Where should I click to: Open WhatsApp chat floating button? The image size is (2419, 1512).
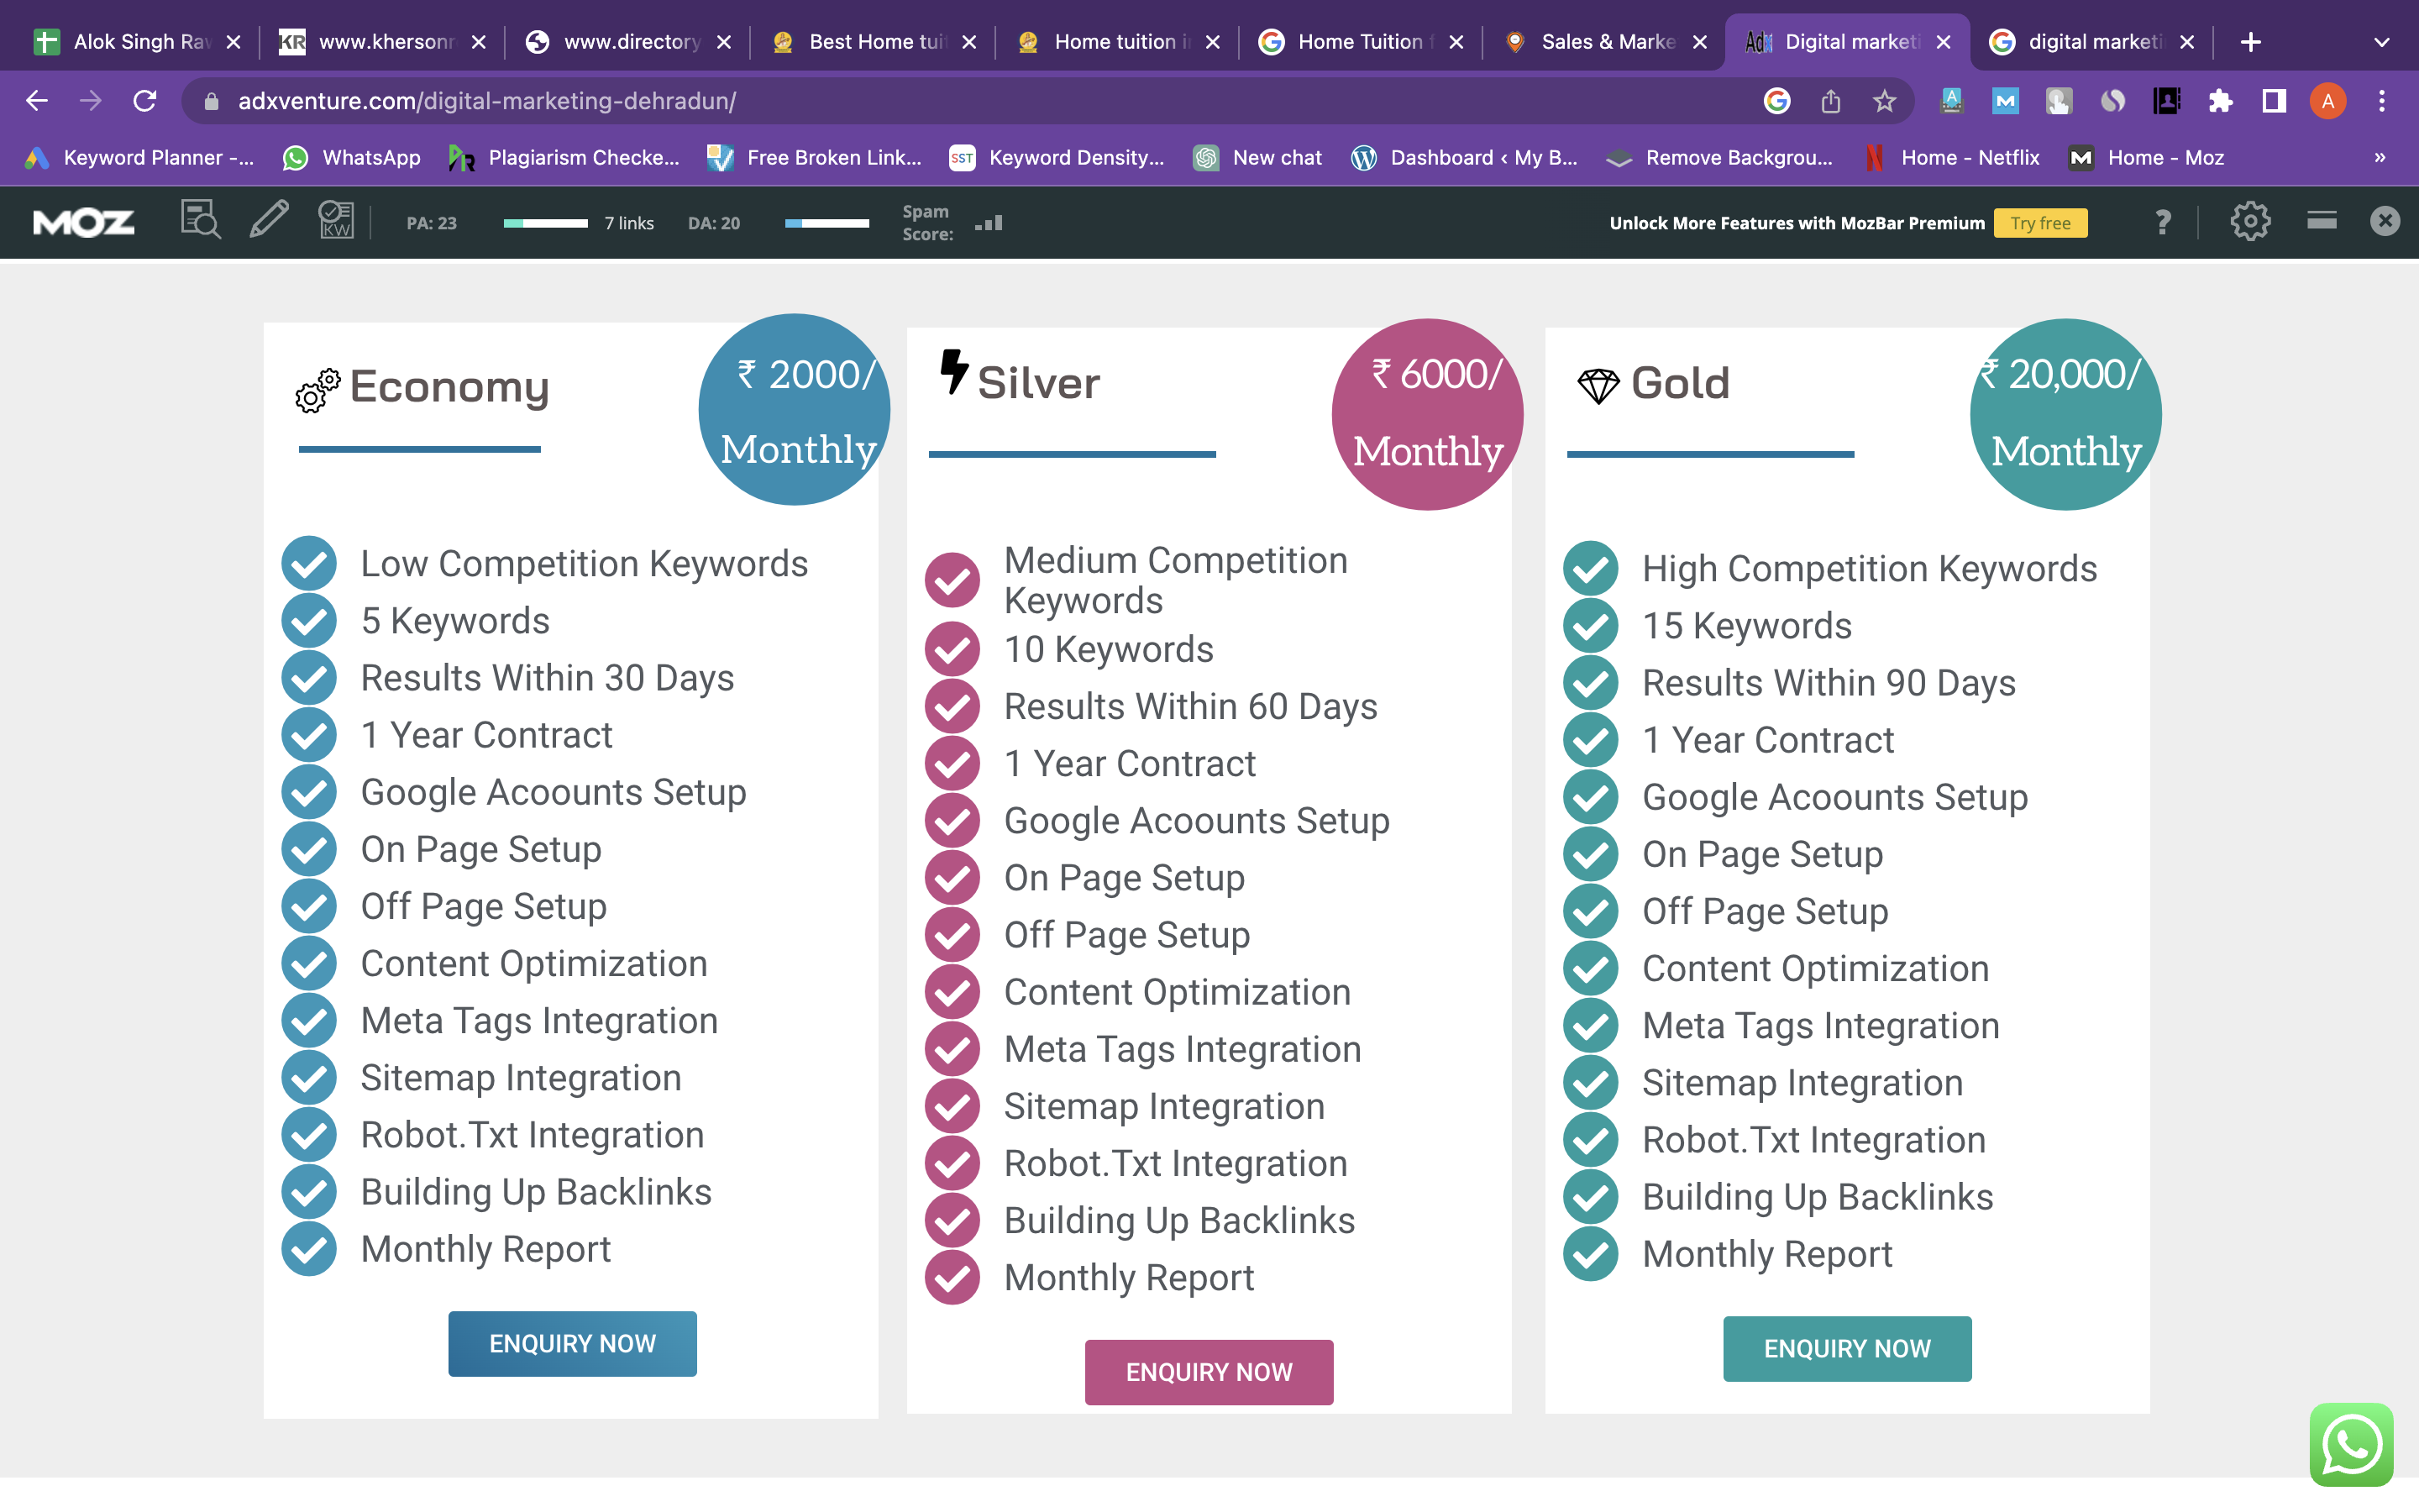pos(2351,1445)
